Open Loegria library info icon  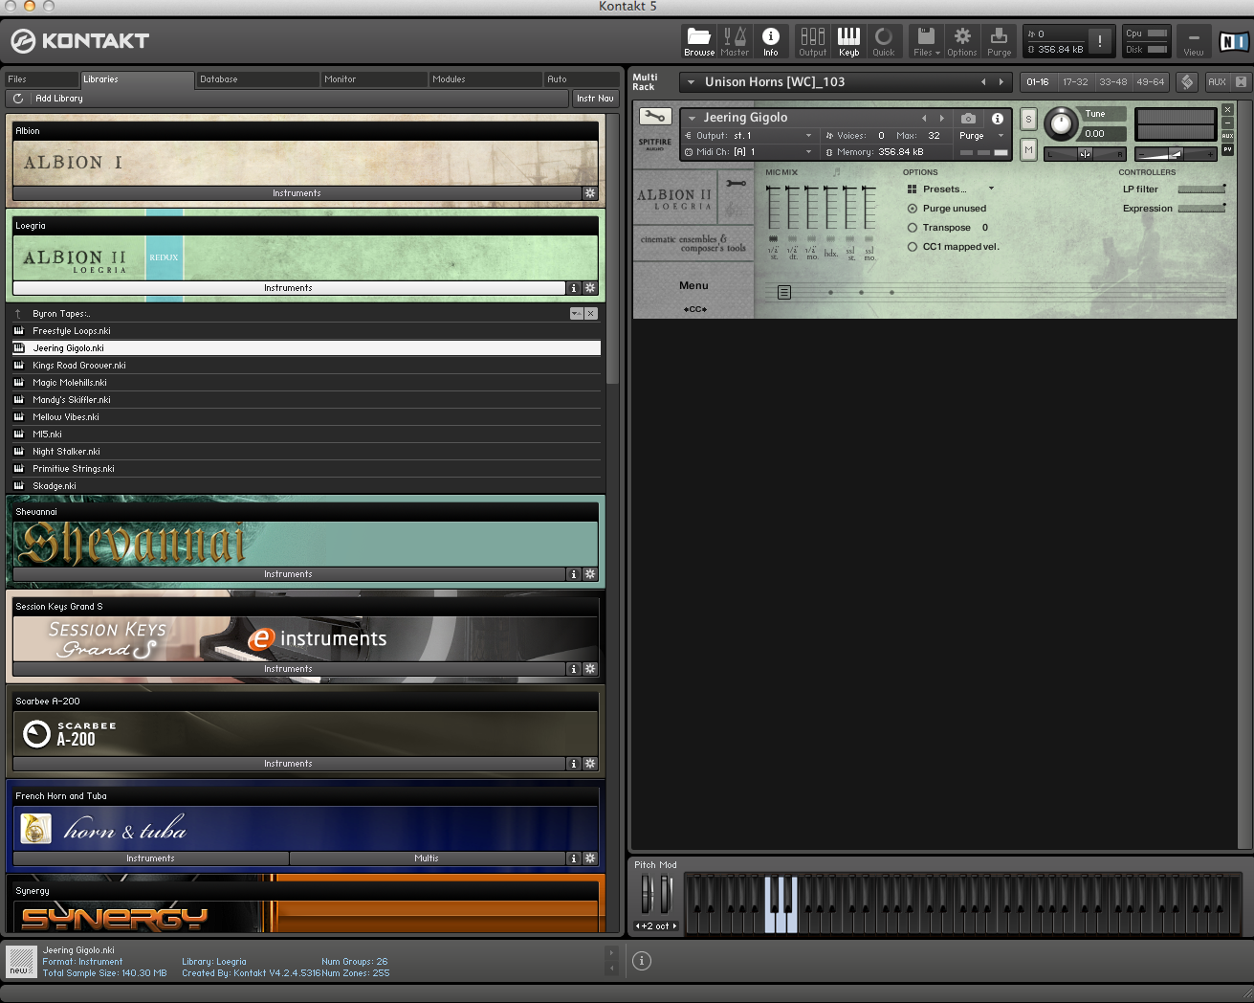(x=574, y=288)
